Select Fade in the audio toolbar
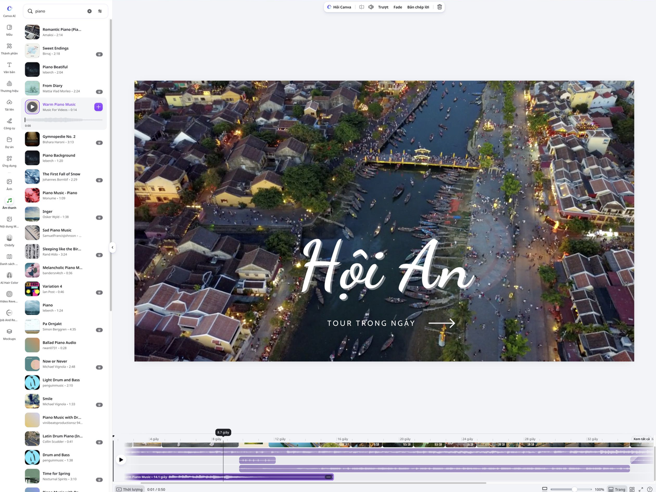This screenshot has width=656, height=492. (x=398, y=7)
